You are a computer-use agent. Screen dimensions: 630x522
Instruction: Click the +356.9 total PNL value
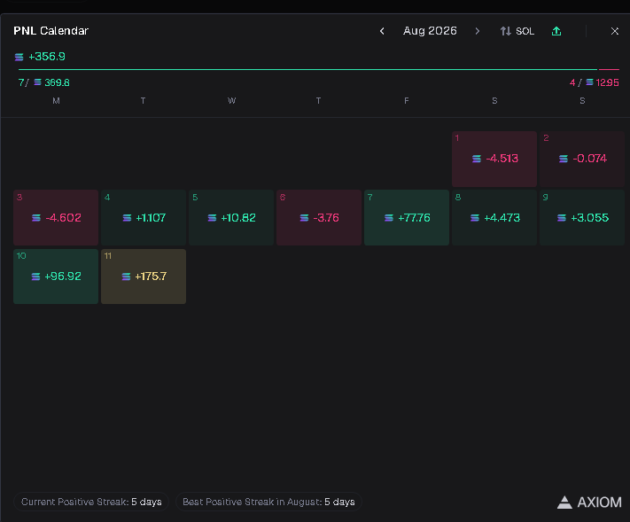point(47,57)
